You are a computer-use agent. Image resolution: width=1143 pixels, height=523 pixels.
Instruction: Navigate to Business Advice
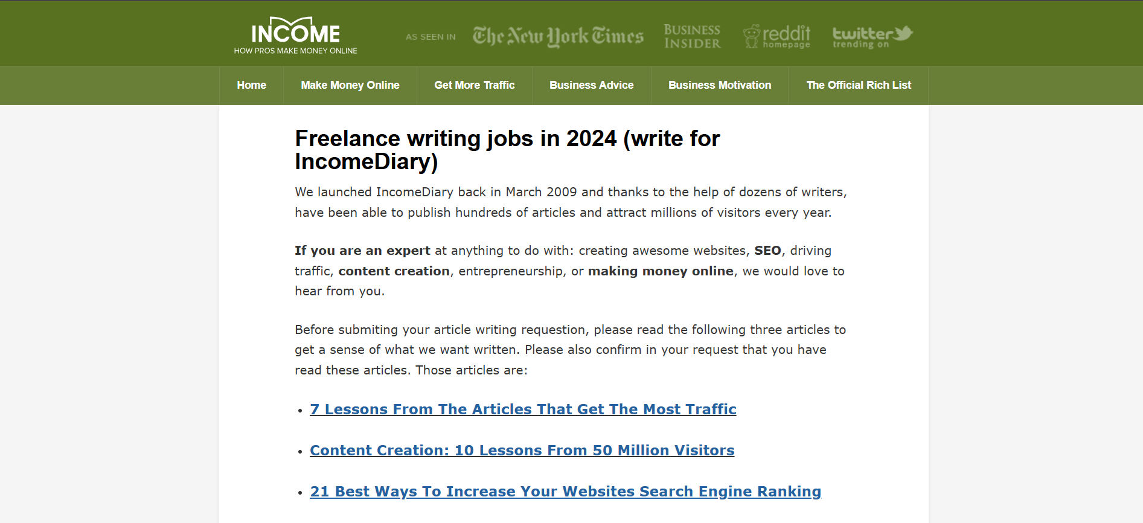point(591,85)
